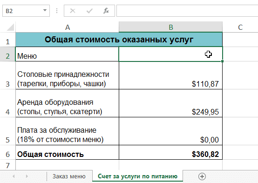Click the formula bar options dots
The width and height of the screenshot is (258, 183).
57,11
